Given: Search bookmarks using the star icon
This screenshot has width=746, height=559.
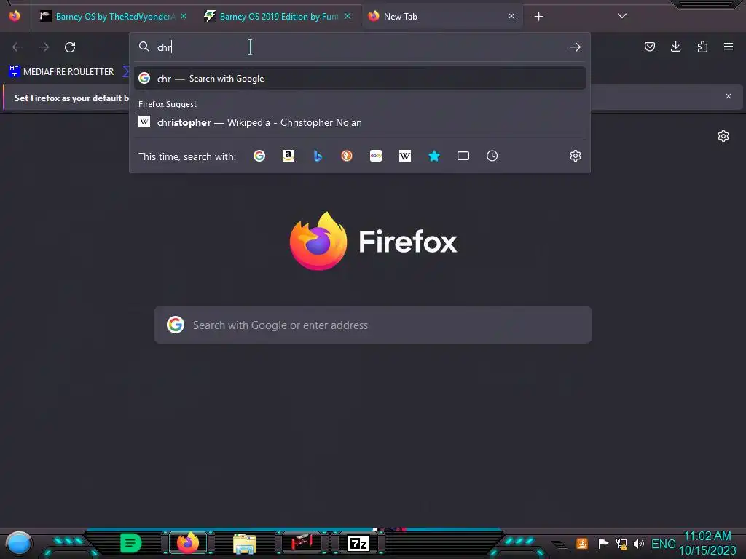Looking at the screenshot, I should coord(434,156).
